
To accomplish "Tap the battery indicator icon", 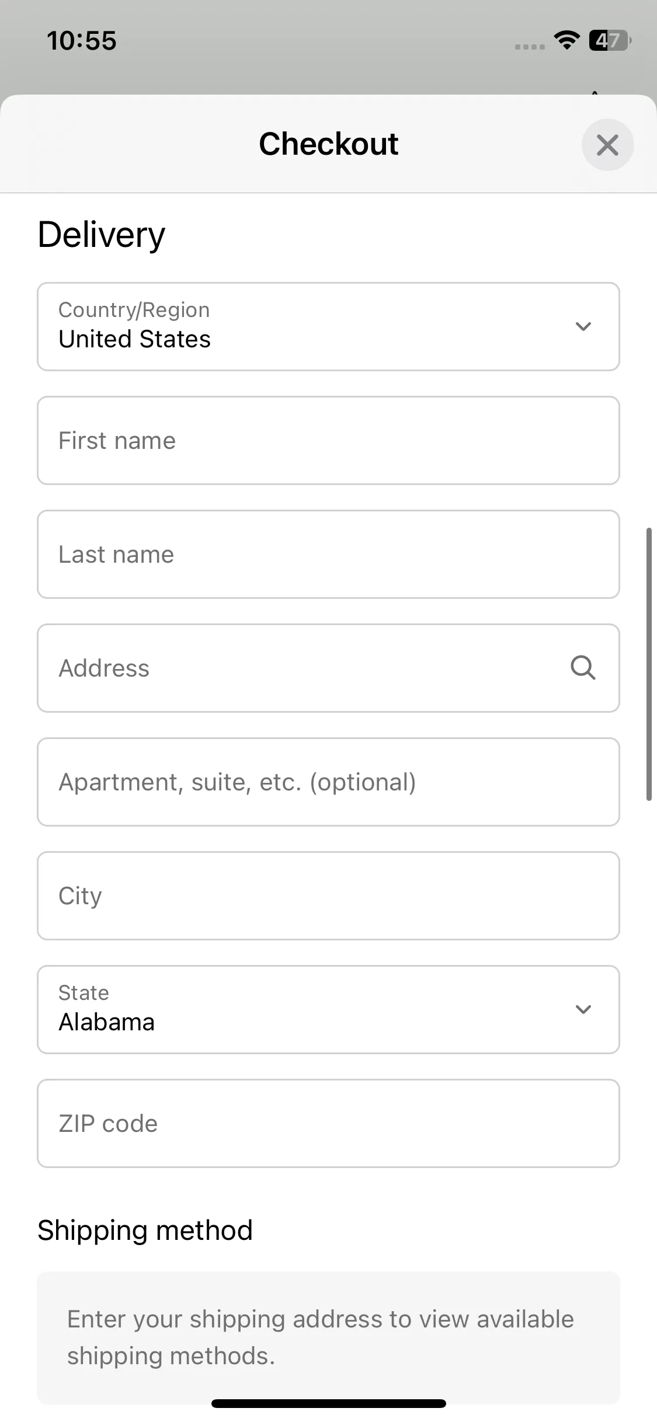I will pos(610,40).
